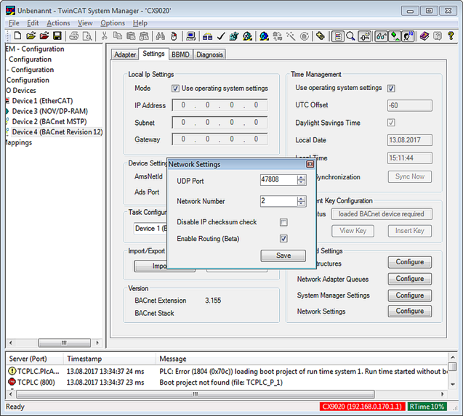Create a new configuration with the blank page icon
463x416 pixels.
17,36
